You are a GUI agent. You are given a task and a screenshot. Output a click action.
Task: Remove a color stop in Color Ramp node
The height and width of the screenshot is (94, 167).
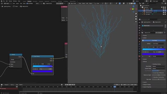point(36,64)
